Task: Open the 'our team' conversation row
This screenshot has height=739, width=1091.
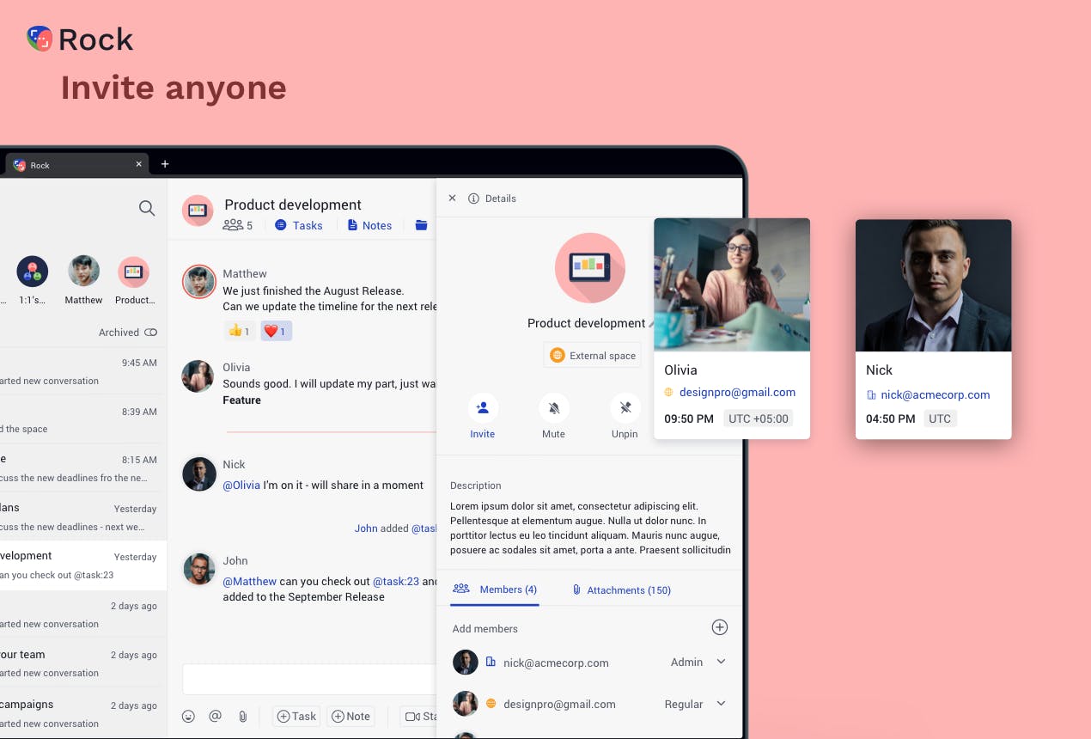Action: (83, 663)
